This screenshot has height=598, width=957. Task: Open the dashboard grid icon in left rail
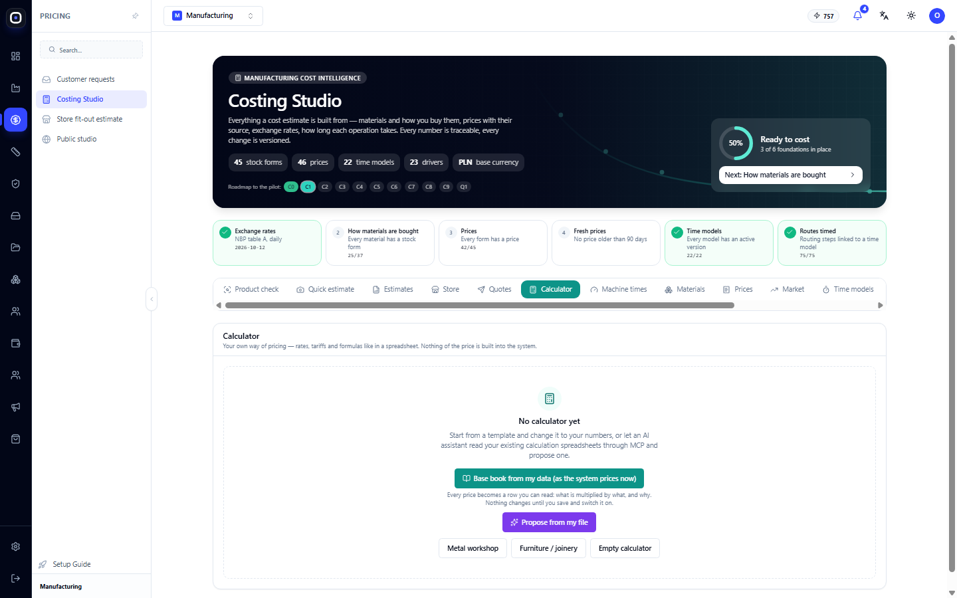16,56
